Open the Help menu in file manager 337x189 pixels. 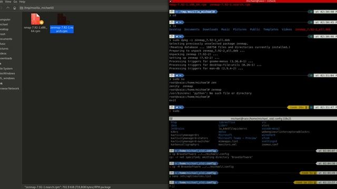(22, 2)
